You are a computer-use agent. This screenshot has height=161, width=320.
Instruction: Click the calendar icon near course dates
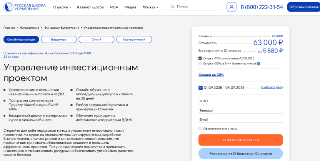200,88
